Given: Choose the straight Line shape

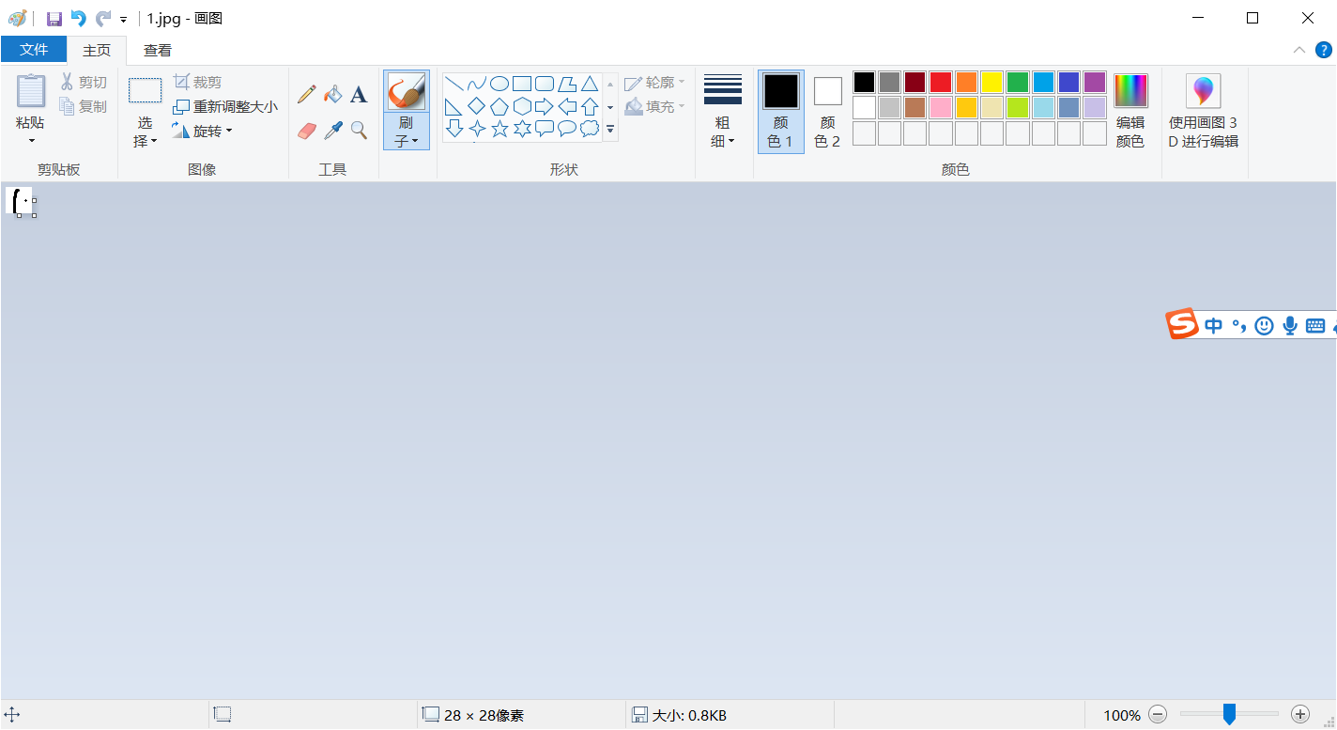Looking at the screenshot, I should pyautogui.click(x=454, y=84).
